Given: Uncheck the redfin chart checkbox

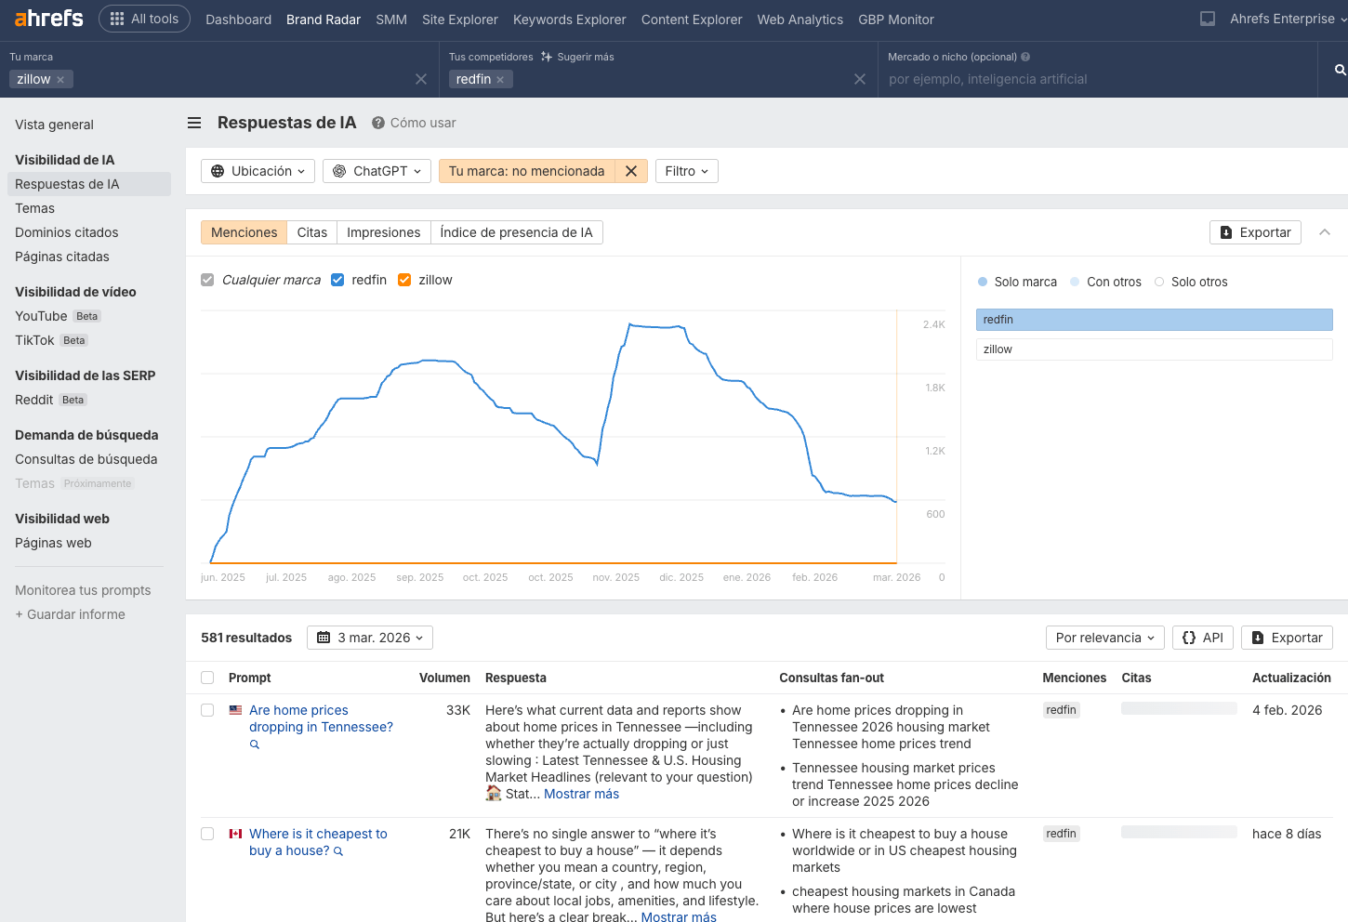Looking at the screenshot, I should pyautogui.click(x=337, y=280).
